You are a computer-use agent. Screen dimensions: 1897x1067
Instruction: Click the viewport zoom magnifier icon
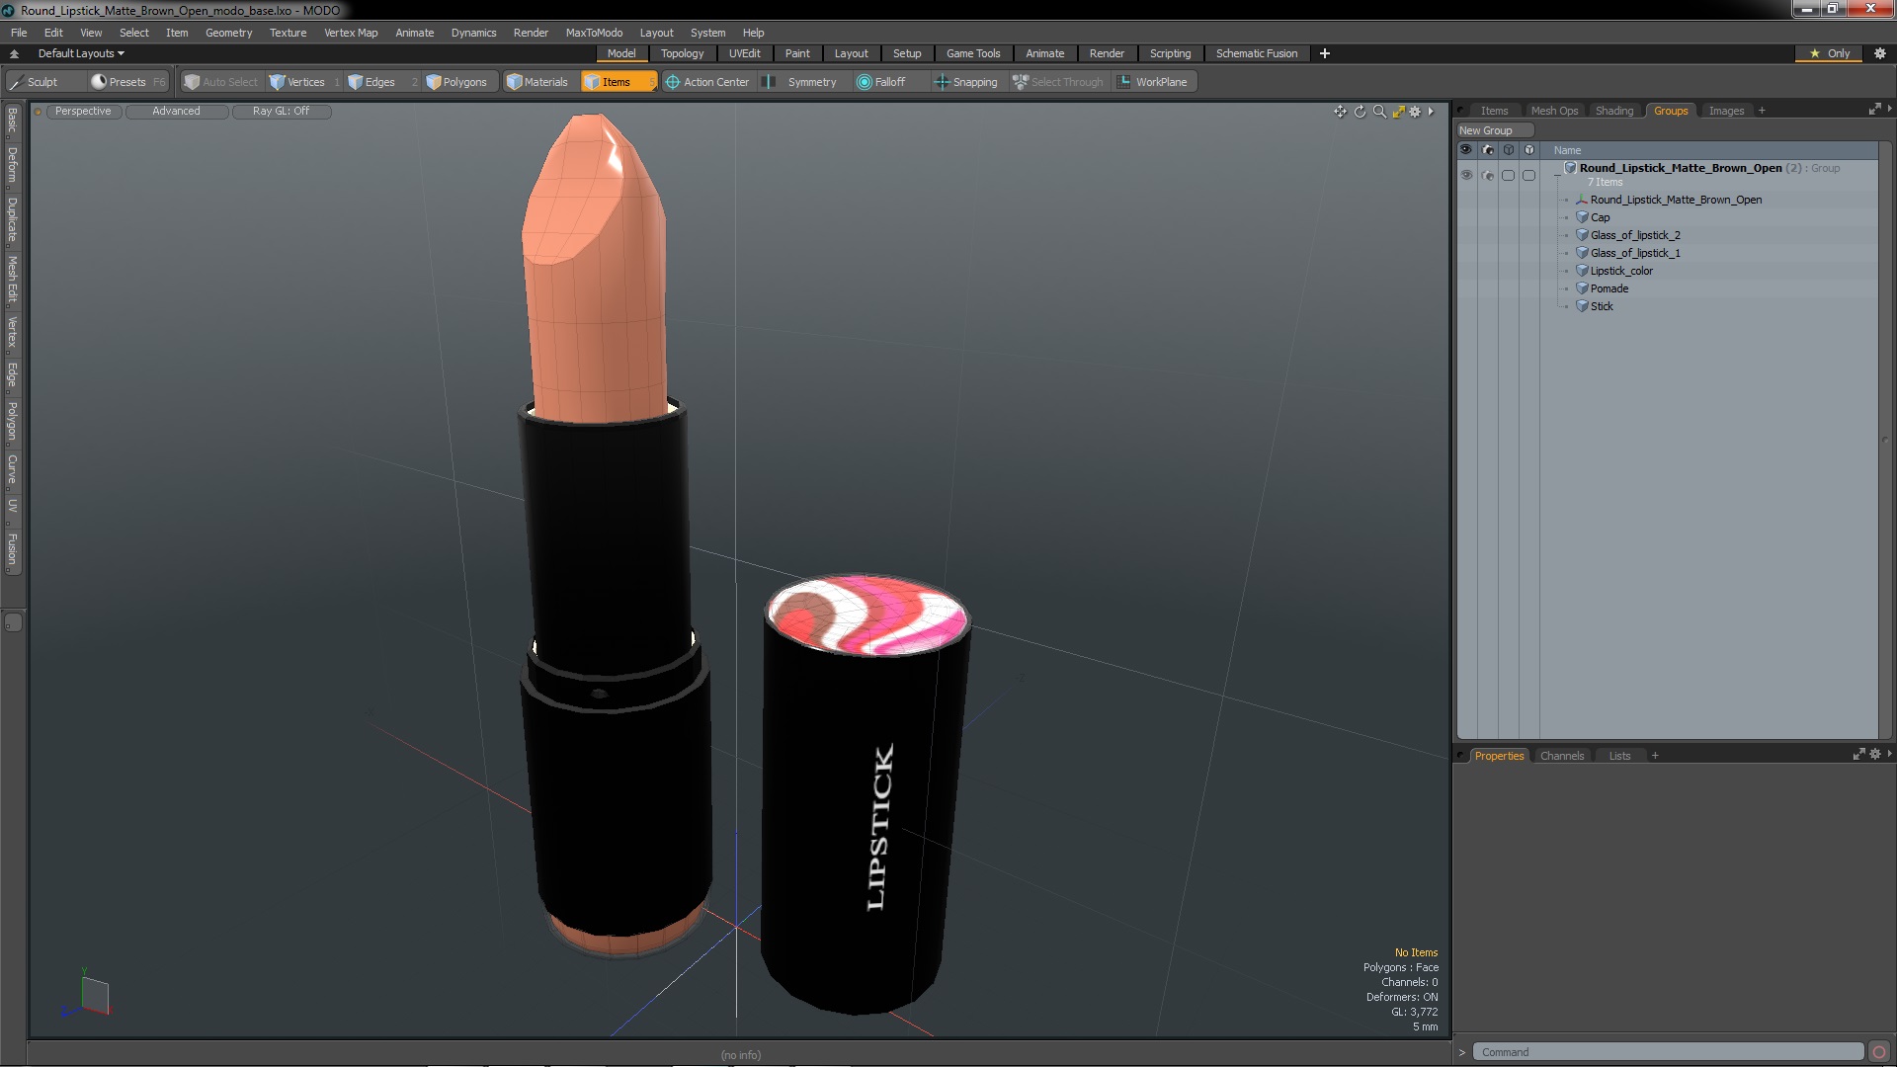(x=1379, y=112)
